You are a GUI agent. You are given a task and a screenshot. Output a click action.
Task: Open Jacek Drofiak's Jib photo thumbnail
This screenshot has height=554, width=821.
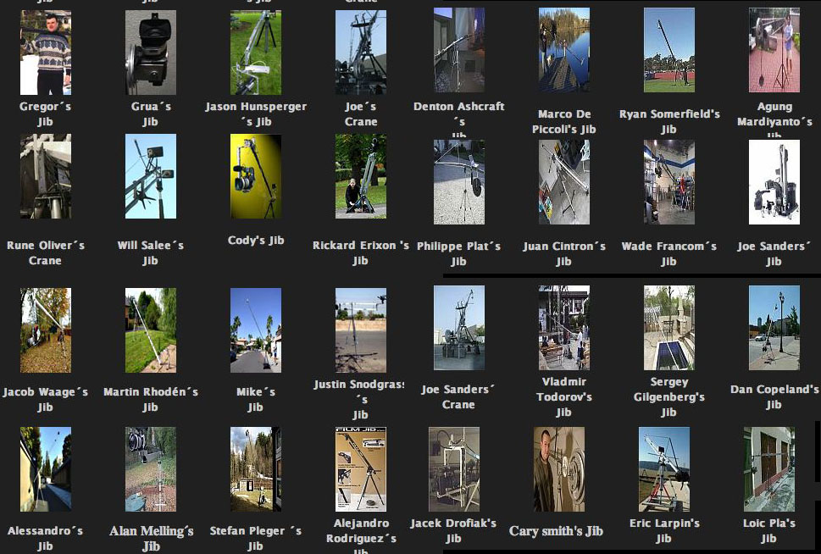(x=454, y=469)
